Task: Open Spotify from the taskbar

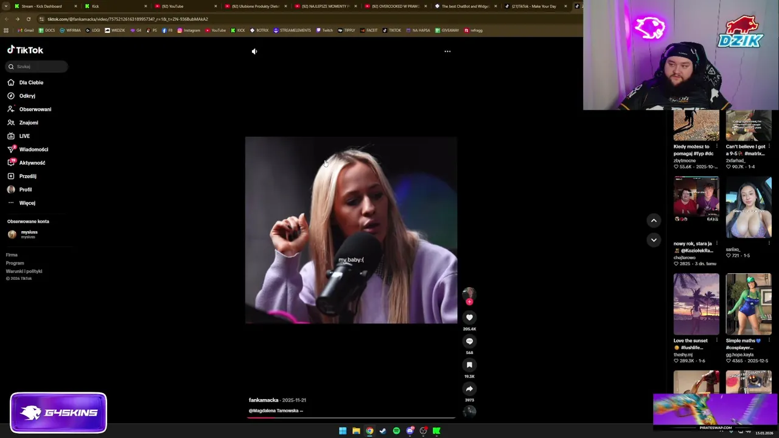Action: (396, 431)
